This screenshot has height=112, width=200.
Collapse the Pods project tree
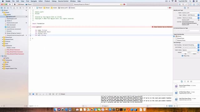1,56
